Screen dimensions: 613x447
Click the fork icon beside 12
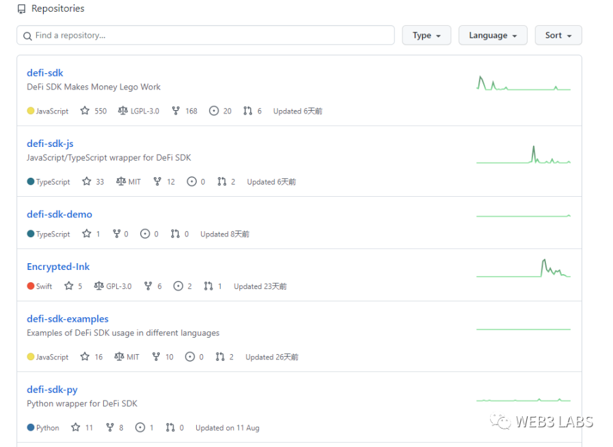pos(157,181)
